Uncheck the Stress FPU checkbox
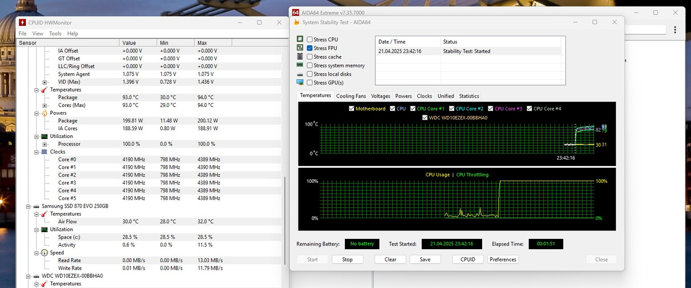This screenshot has width=691, height=288. point(310,48)
